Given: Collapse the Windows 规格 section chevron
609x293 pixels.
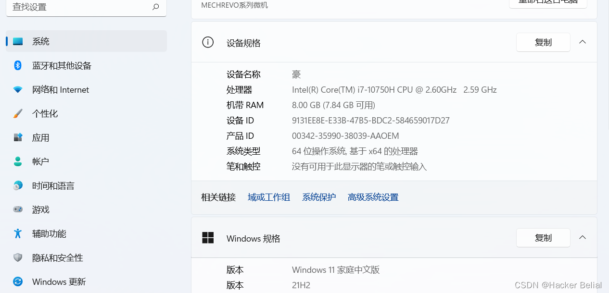Looking at the screenshot, I should tap(583, 237).
